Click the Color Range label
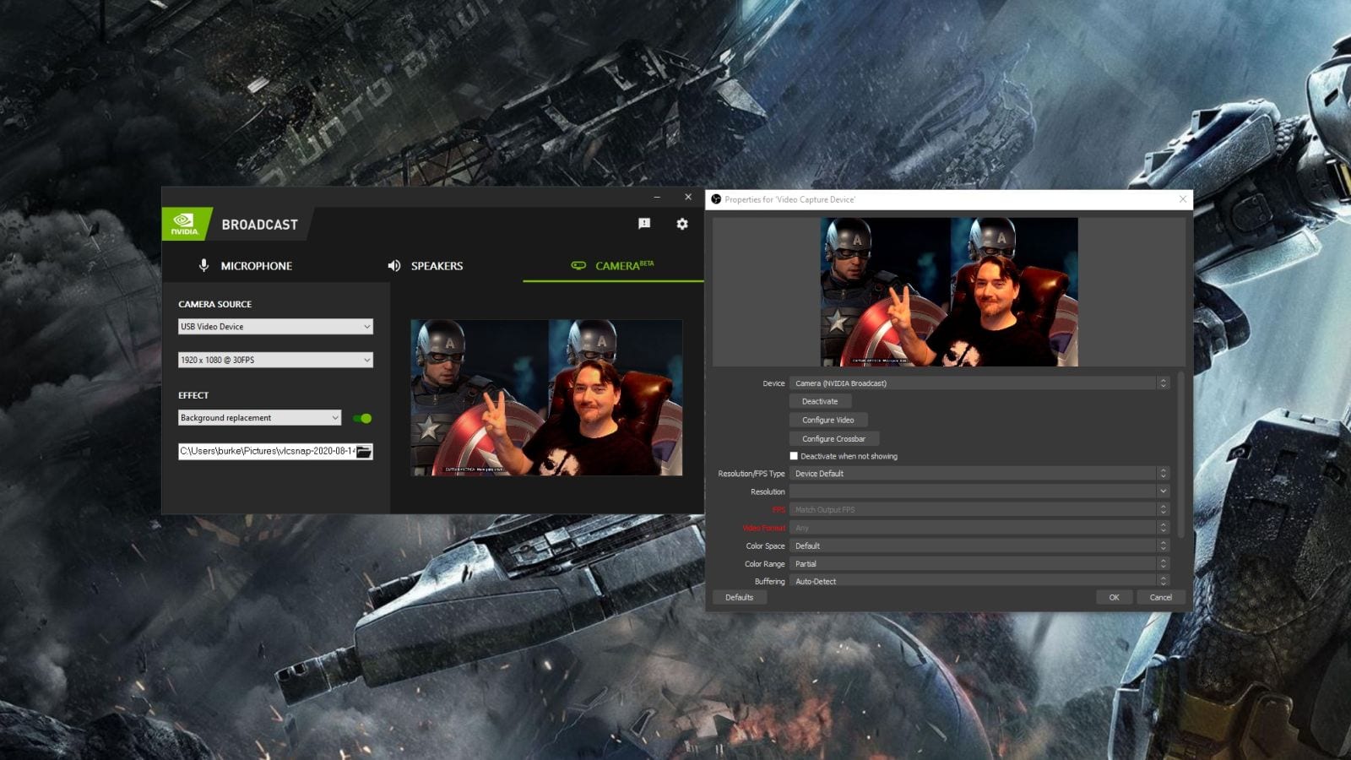1351x760 pixels. [765, 564]
